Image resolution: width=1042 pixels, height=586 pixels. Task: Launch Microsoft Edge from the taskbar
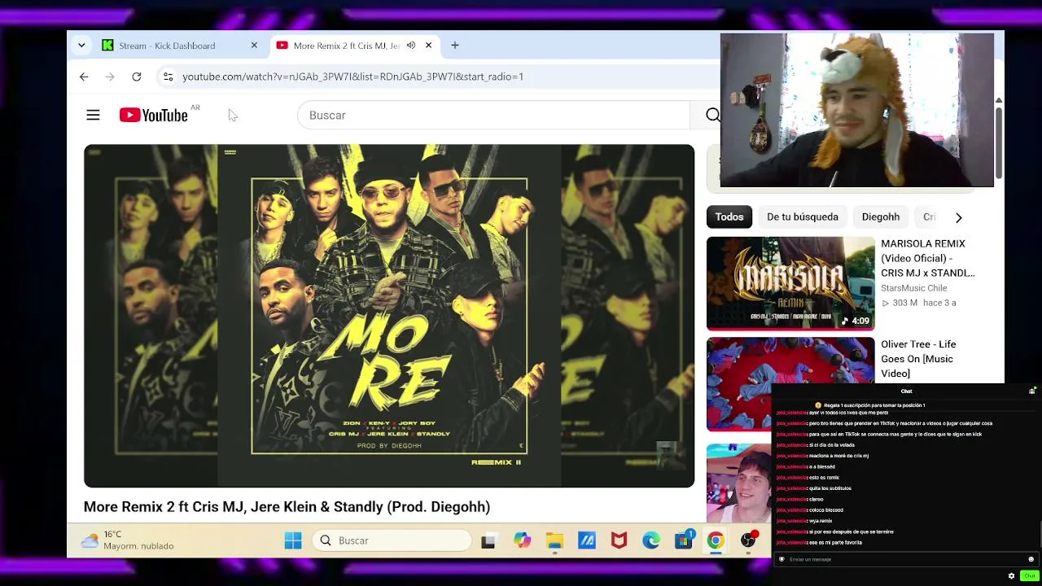[651, 540]
